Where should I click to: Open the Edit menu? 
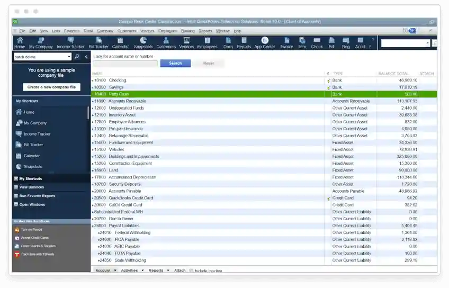coord(33,31)
